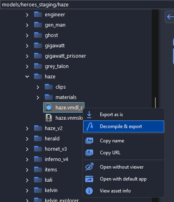Viewport: 174px width, 202px height.
Task: Choose Copy URL menu entry
Action: coord(124,153)
